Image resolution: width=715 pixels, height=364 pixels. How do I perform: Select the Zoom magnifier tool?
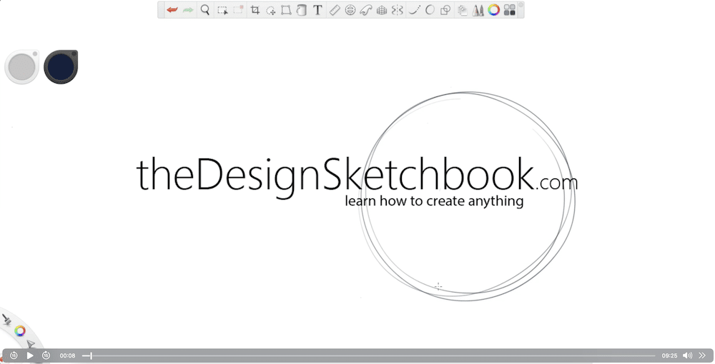pos(205,10)
